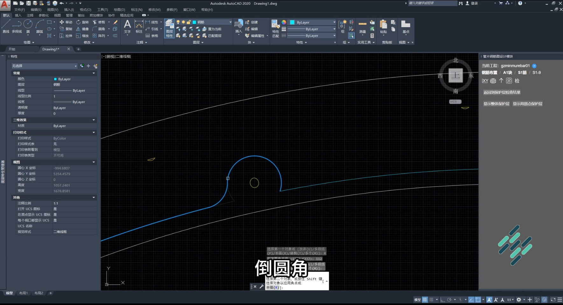Open the 修改(M) menu
This screenshot has height=305, width=563.
(x=154, y=10)
